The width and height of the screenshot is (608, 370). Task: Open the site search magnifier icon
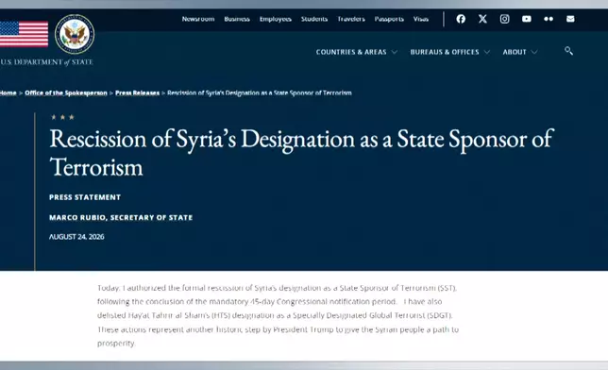[x=569, y=51]
